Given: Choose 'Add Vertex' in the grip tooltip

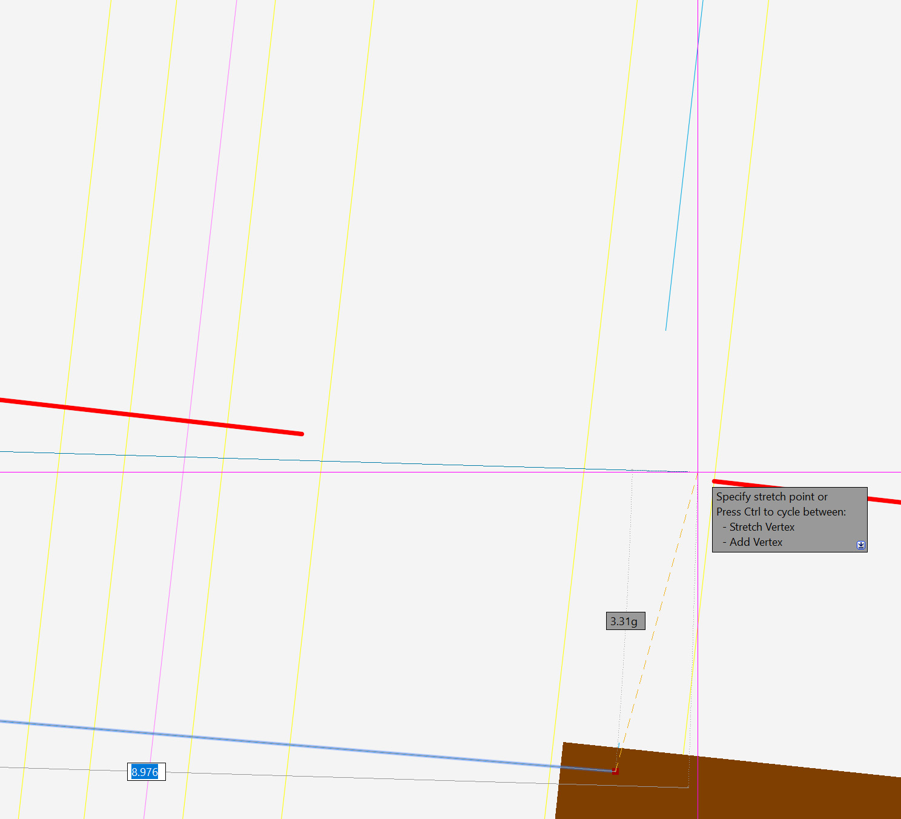Looking at the screenshot, I should pos(756,542).
